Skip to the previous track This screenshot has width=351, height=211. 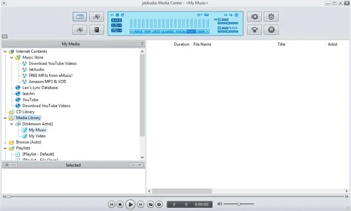coord(111,204)
